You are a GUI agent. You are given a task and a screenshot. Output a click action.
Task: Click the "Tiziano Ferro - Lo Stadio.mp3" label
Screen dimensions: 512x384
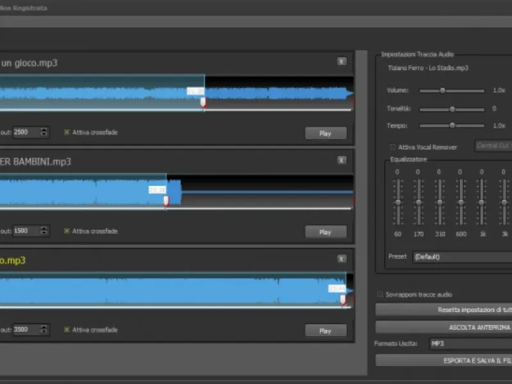[428, 68]
